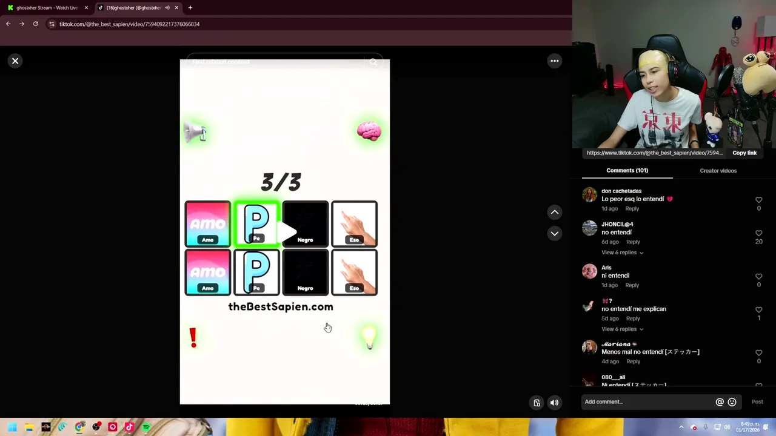
Task: Like don cachetadas's comment
Action: [x=758, y=200]
